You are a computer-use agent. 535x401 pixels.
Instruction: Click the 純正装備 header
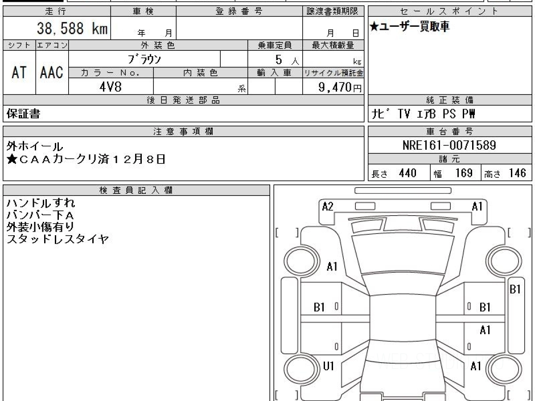450,100
